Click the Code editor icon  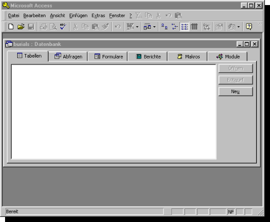pyautogui.click(x=206, y=27)
